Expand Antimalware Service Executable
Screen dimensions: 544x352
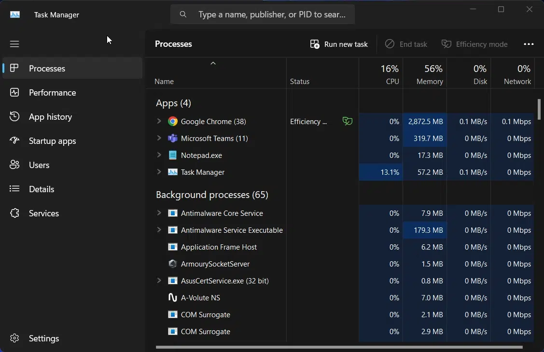pos(159,230)
